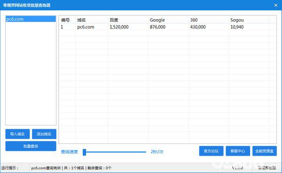Click the row number 1 cell
The height and width of the screenshot is (173, 282).
(x=62, y=27)
